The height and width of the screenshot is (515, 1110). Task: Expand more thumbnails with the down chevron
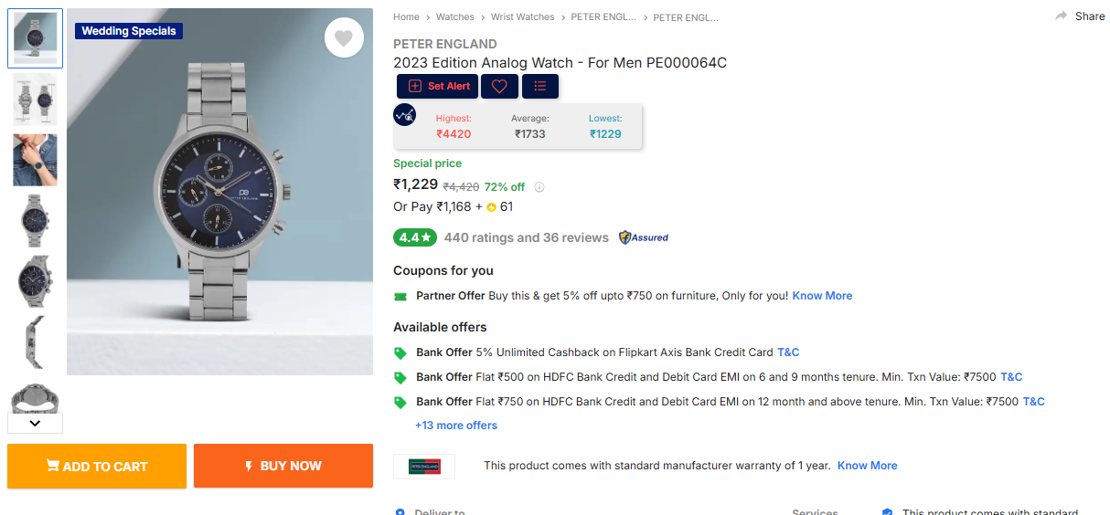[x=35, y=423]
